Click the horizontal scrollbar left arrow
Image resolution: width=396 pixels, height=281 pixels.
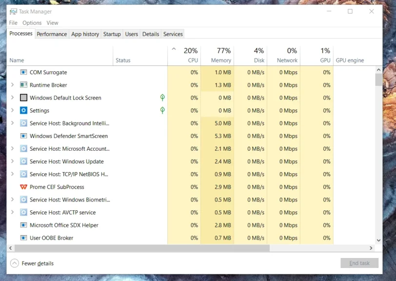click(11, 248)
